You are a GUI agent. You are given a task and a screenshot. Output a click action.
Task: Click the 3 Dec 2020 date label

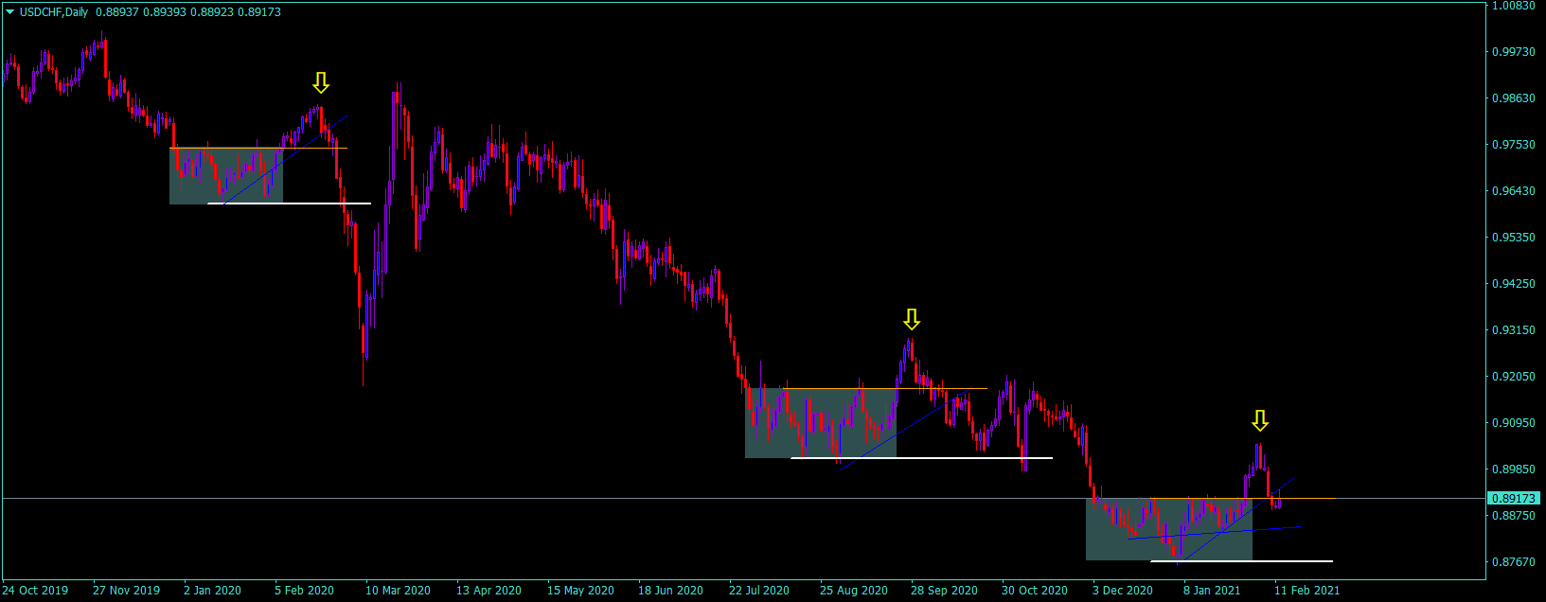point(1123,591)
